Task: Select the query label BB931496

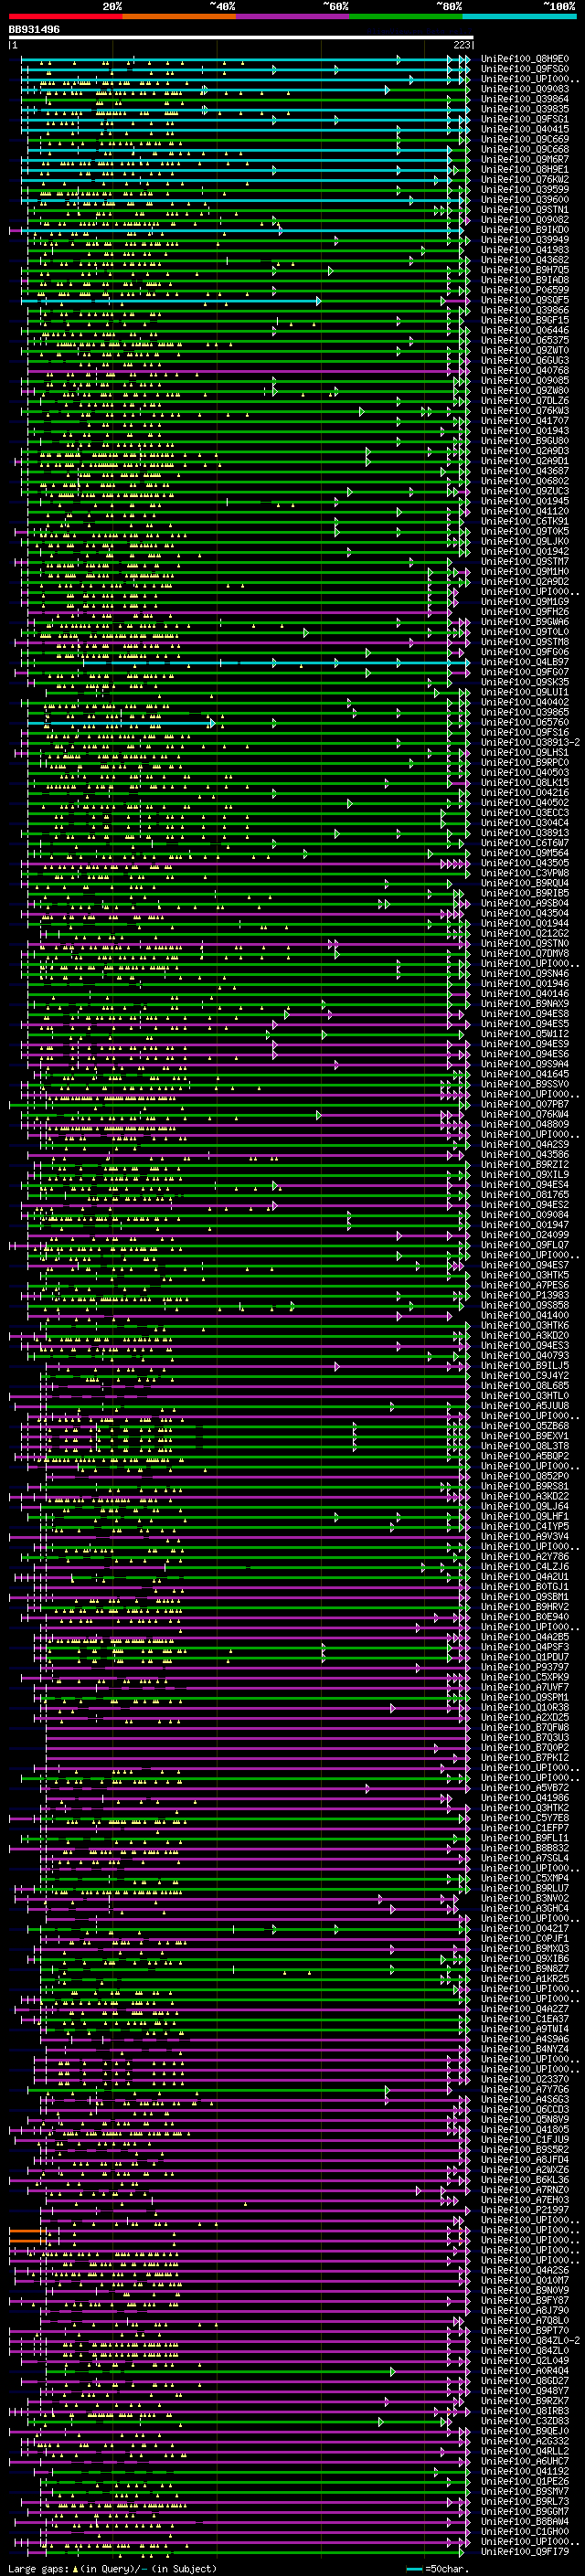Action: click(34, 29)
